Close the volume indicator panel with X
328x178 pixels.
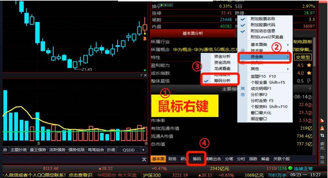145,75
